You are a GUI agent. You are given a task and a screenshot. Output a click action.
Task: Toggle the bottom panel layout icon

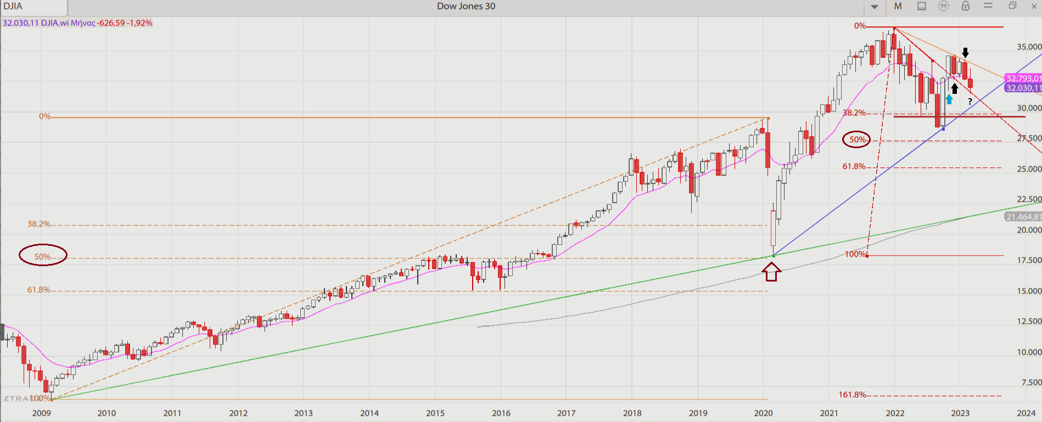pos(922,6)
